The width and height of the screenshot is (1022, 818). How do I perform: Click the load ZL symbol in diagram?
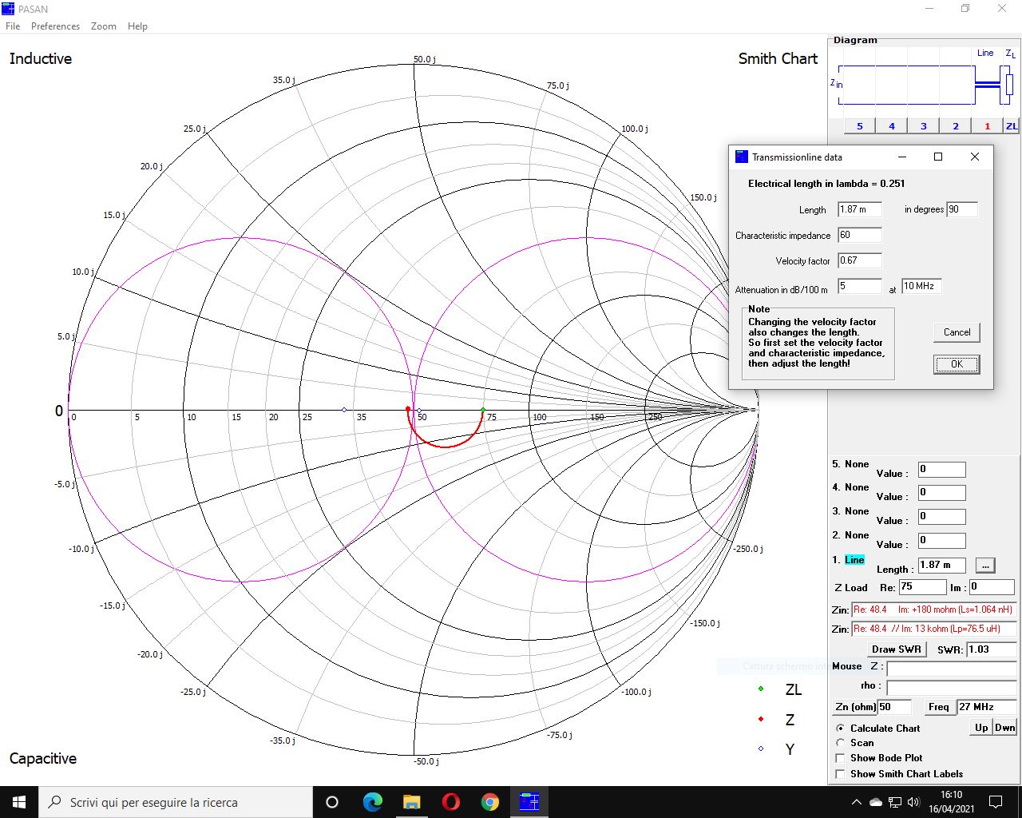coord(1009,84)
